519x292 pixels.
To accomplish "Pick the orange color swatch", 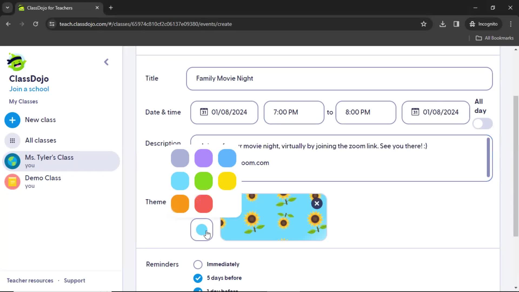I will [180, 204].
